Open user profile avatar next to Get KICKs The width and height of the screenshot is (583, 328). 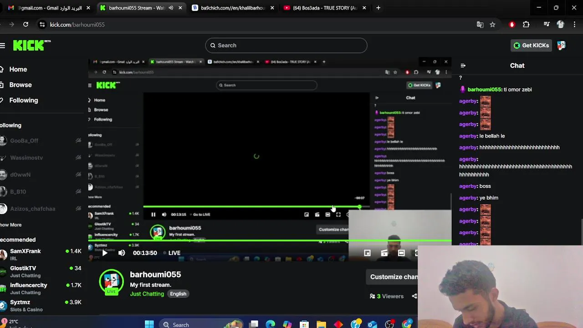point(561,45)
